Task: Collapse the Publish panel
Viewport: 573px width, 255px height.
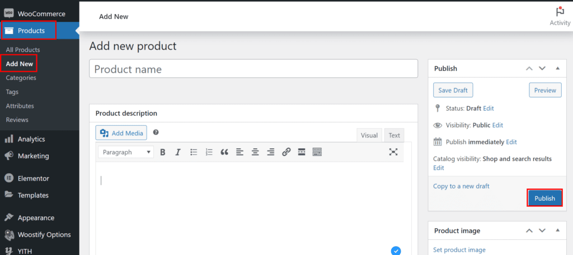Action: 558,68
